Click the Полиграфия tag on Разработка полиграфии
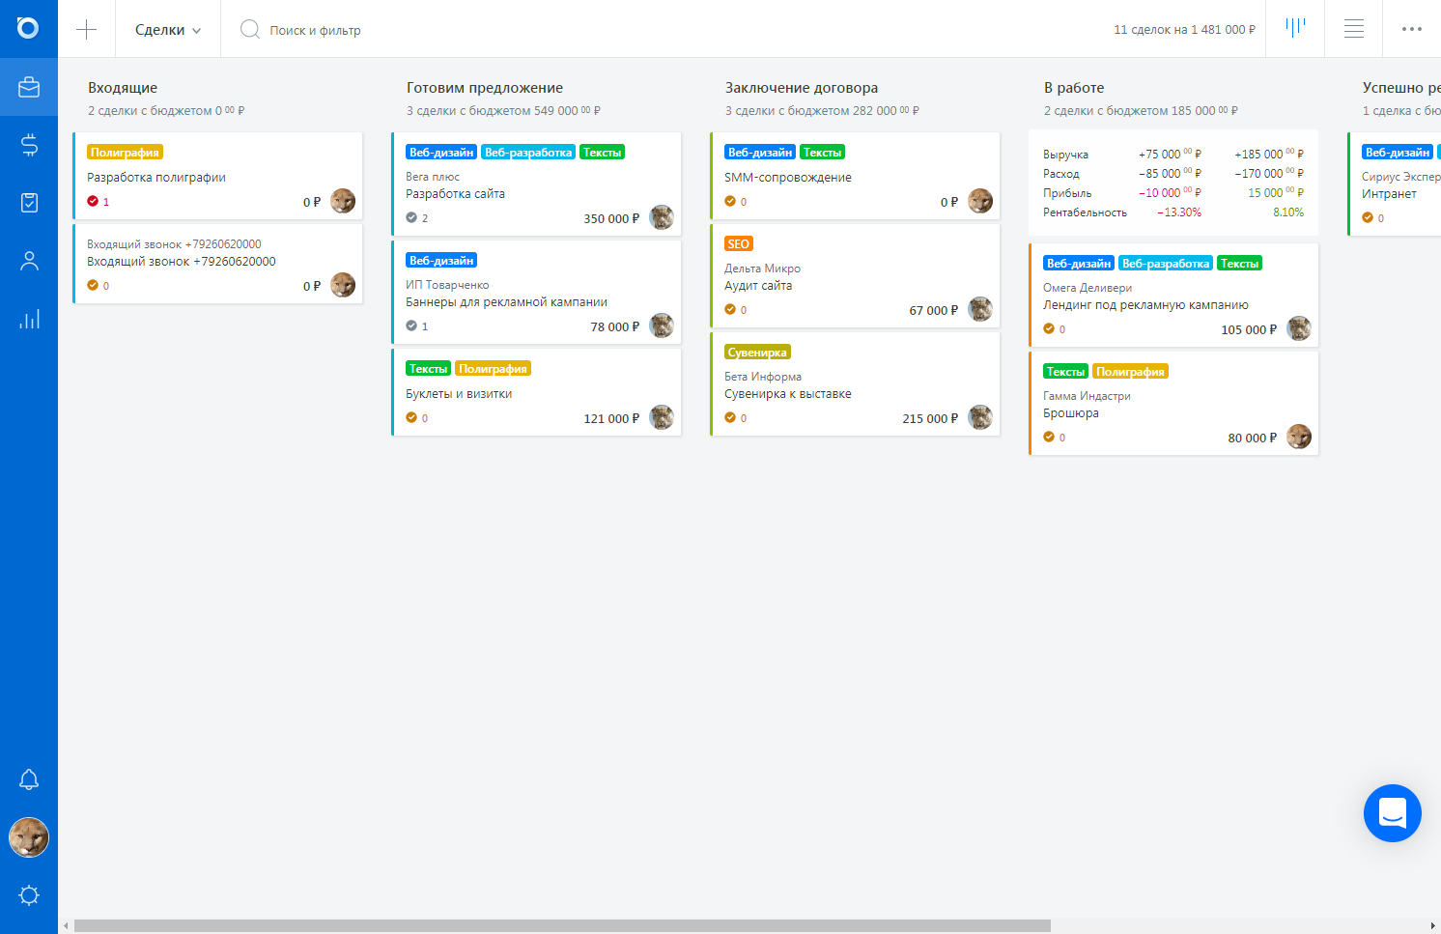The width and height of the screenshot is (1441, 934). tap(125, 152)
